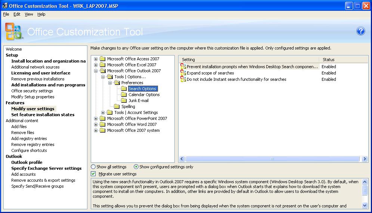Image resolution: width=372 pixels, height=213 pixels.
Task: Expand the Microsoft Office 2007 system node
Action: point(96,130)
